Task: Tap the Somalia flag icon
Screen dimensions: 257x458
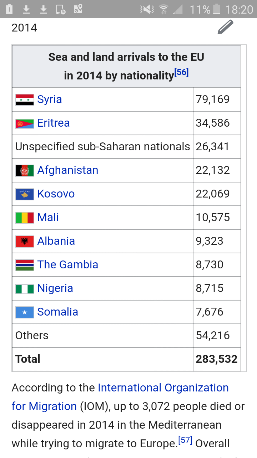Action: (x=25, y=312)
